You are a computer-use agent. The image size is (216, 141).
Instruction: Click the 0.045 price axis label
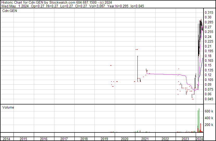tap(209, 99)
